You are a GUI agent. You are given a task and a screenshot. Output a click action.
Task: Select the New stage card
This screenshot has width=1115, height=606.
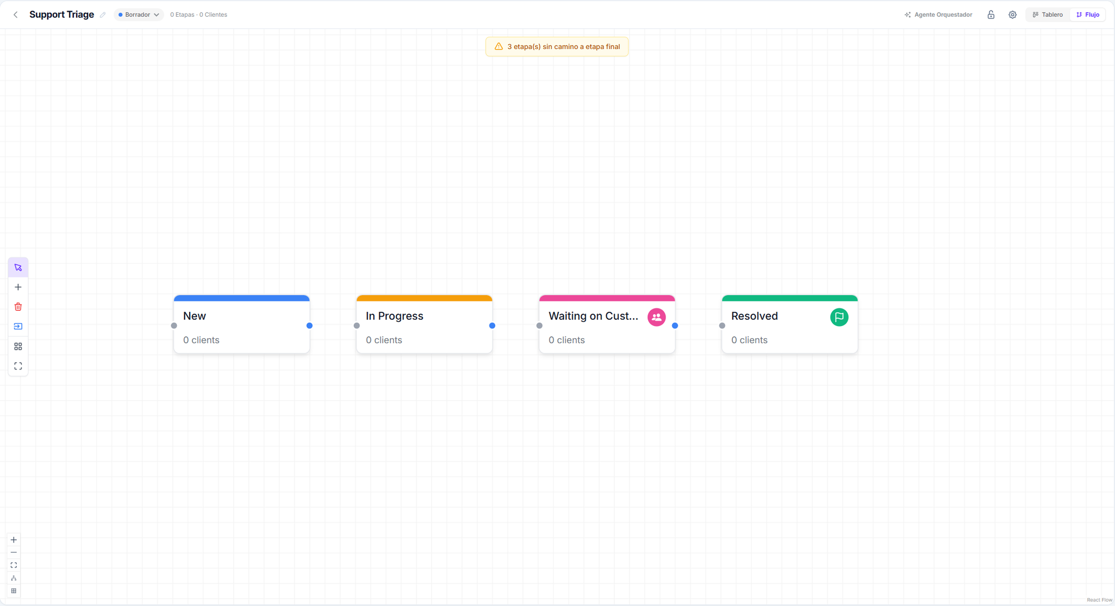click(x=242, y=324)
